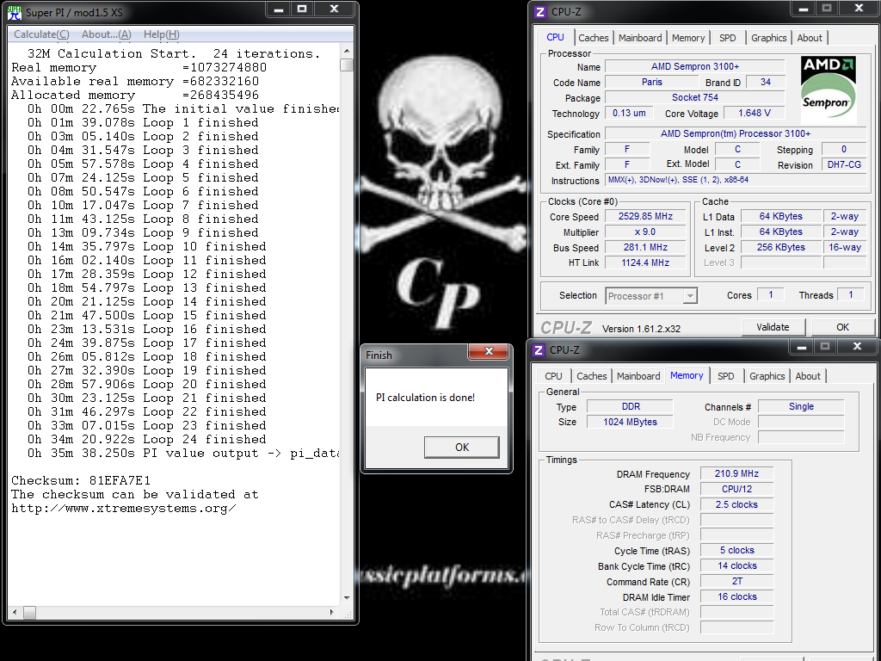Open Mainboard tab in lower CPU-Z window

click(638, 376)
